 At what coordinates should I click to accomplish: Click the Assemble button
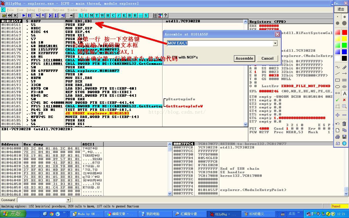pyautogui.click(x=244, y=58)
